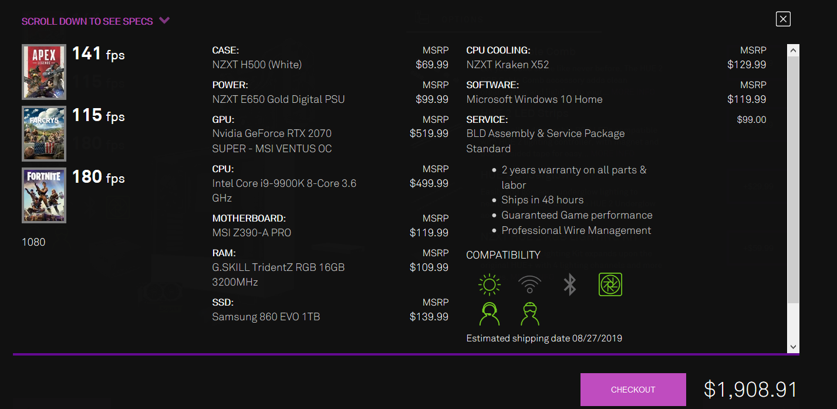Click the green VR headset compatibility icon
The height and width of the screenshot is (409, 837).
529,314
